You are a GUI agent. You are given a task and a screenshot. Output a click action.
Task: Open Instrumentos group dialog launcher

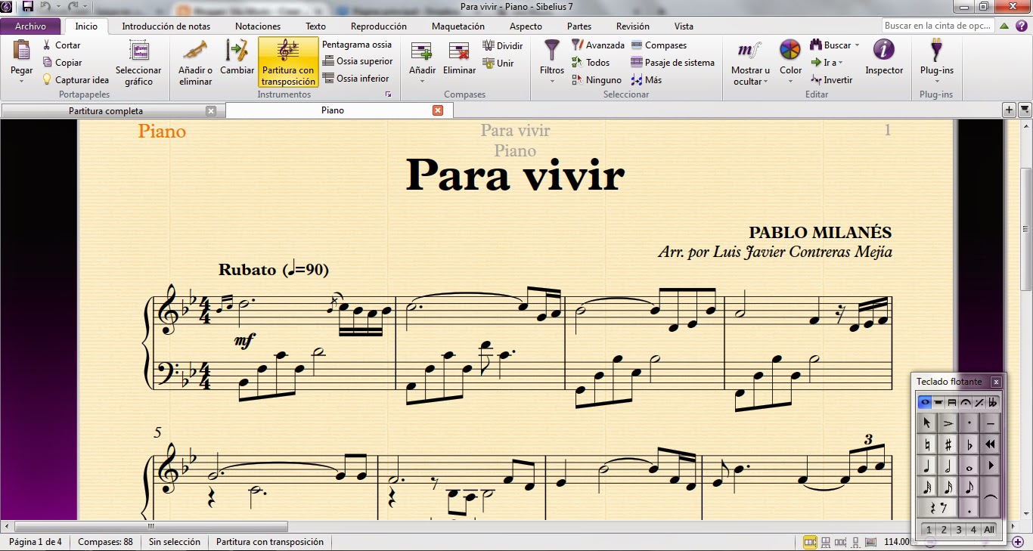click(x=389, y=95)
